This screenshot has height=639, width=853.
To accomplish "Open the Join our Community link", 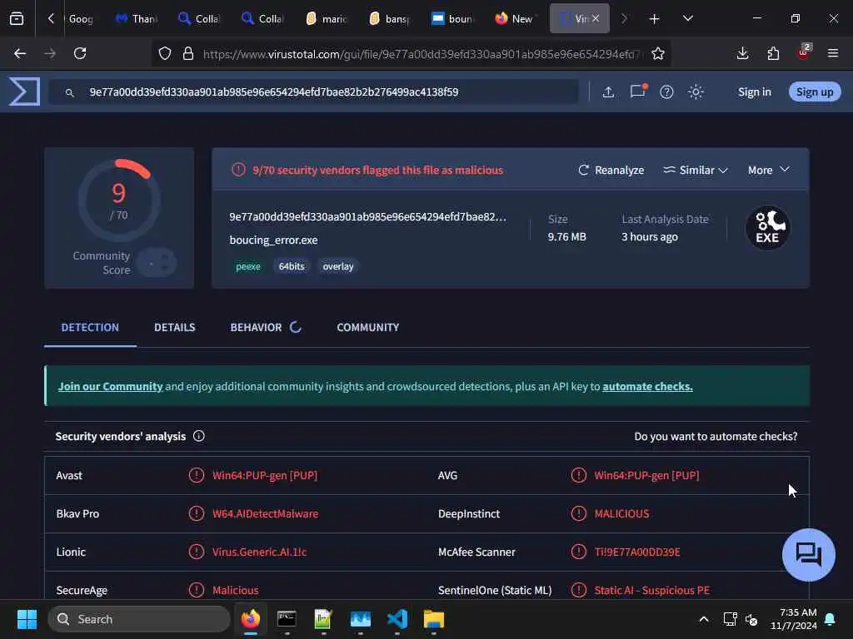I will [x=111, y=386].
